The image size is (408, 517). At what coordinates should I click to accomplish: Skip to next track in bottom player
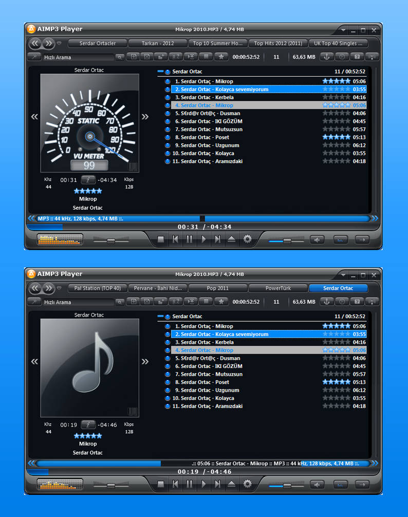coord(217,484)
